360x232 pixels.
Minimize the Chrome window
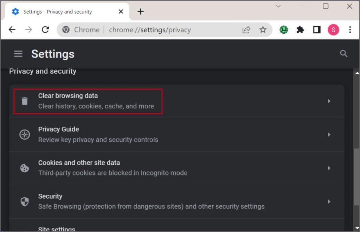pos(302,6)
